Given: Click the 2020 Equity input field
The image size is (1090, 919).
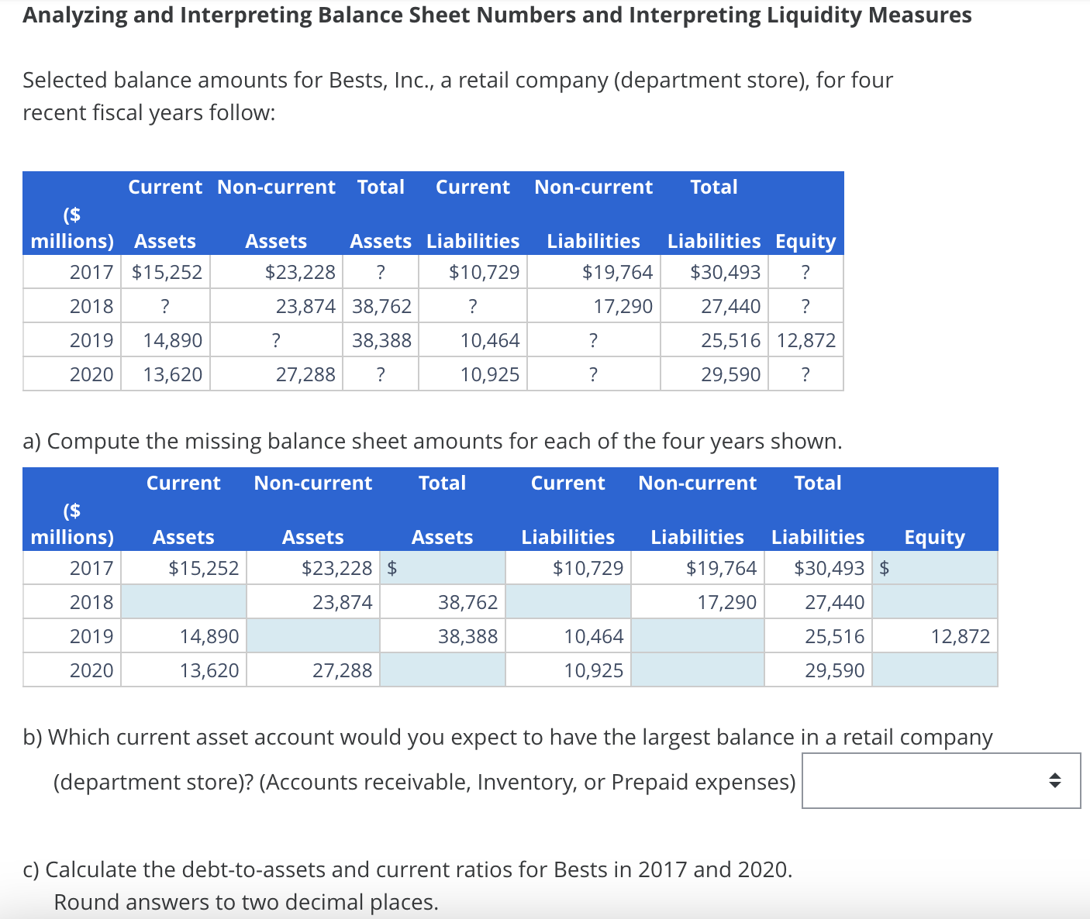Looking at the screenshot, I should pos(936,670).
